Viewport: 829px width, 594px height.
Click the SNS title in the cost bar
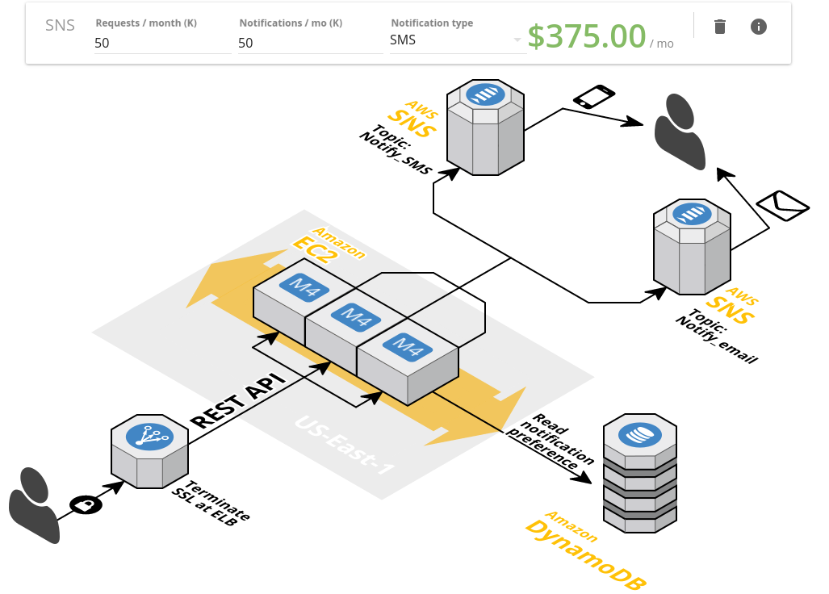click(60, 25)
